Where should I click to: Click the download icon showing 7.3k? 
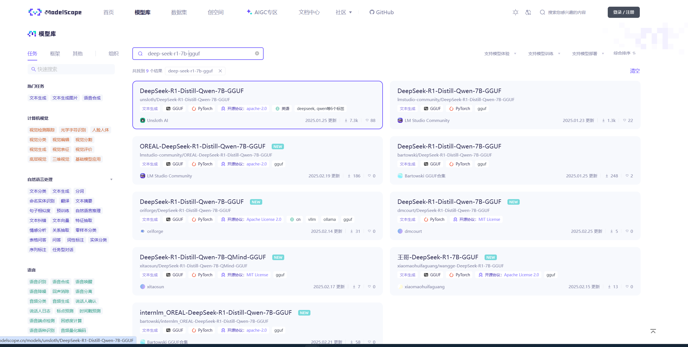click(x=346, y=120)
